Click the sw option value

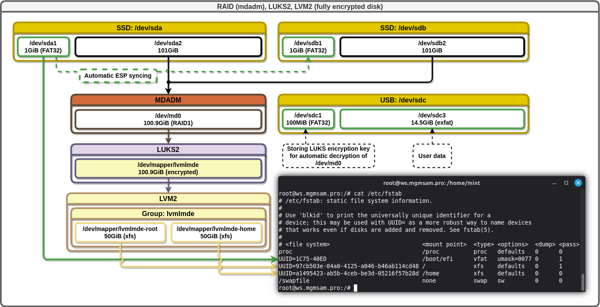pyautogui.click(x=501, y=281)
